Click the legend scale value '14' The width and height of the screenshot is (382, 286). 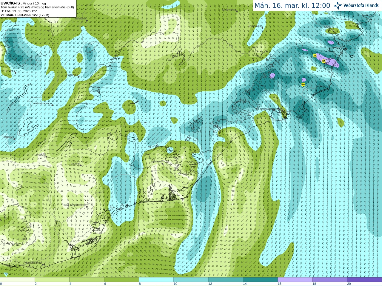click(x=245, y=284)
